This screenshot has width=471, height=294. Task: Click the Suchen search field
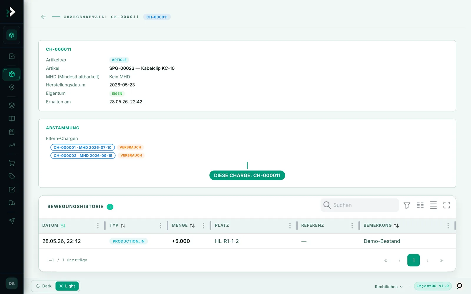360,205
